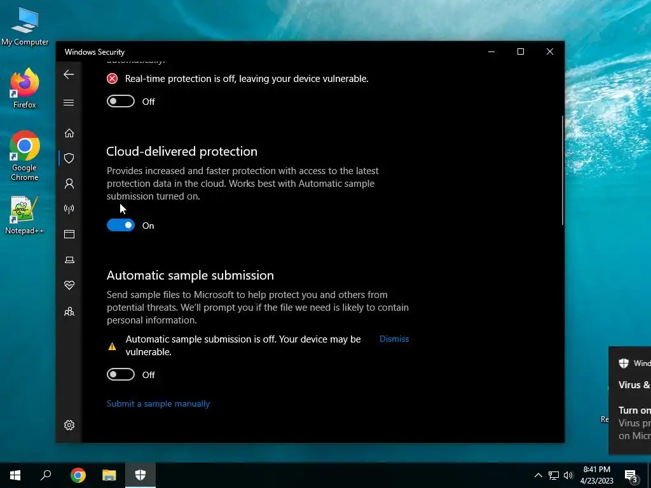This screenshot has height=488, width=651.
Task: Open File Explorer from the taskbar
Action: [x=109, y=475]
